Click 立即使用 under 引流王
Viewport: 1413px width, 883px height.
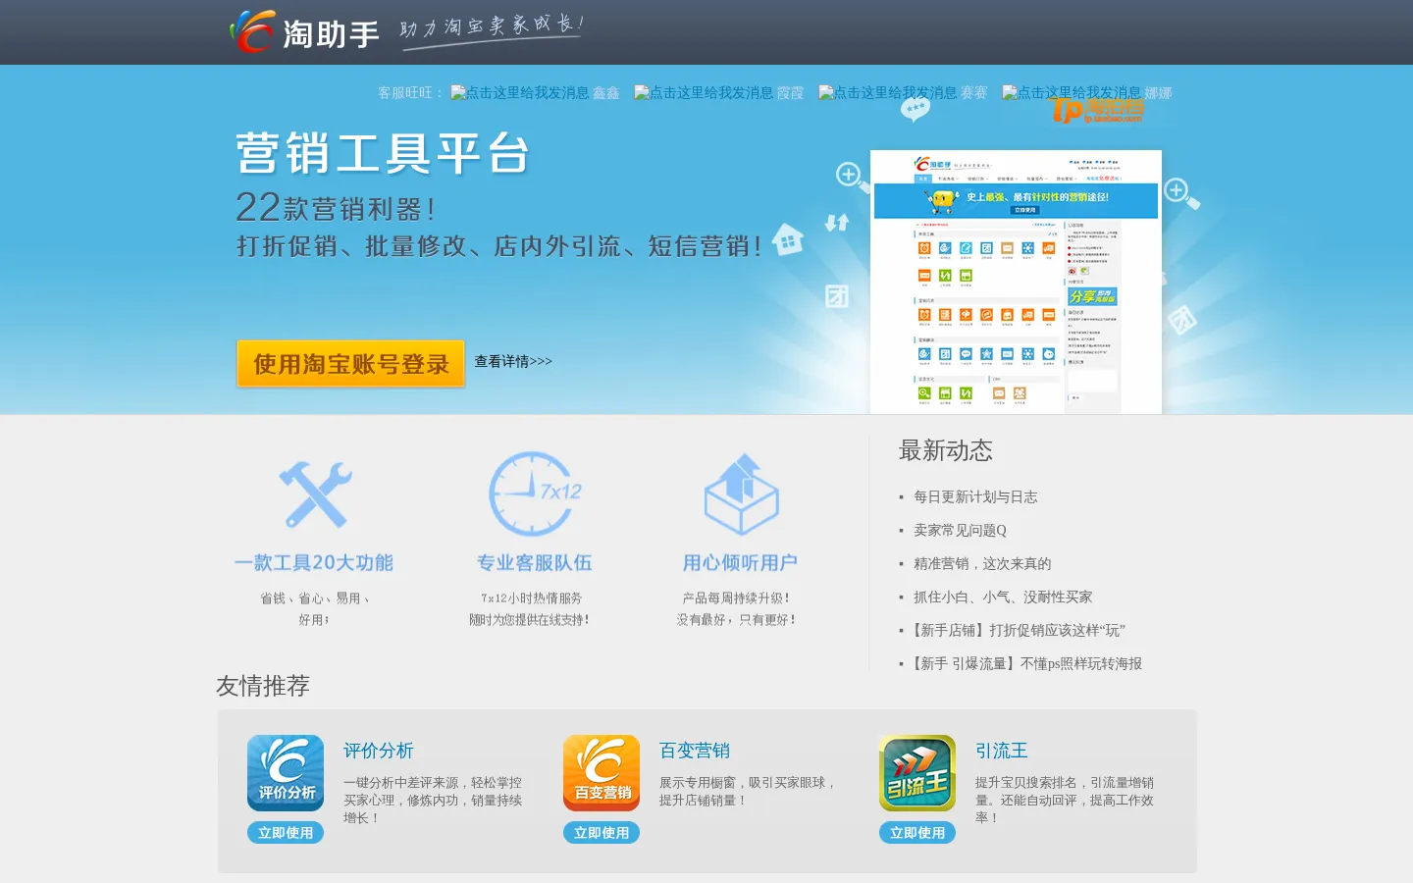point(917,833)
